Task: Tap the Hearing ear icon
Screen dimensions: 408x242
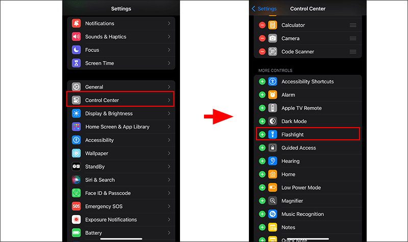Action: tap(272, 161)
